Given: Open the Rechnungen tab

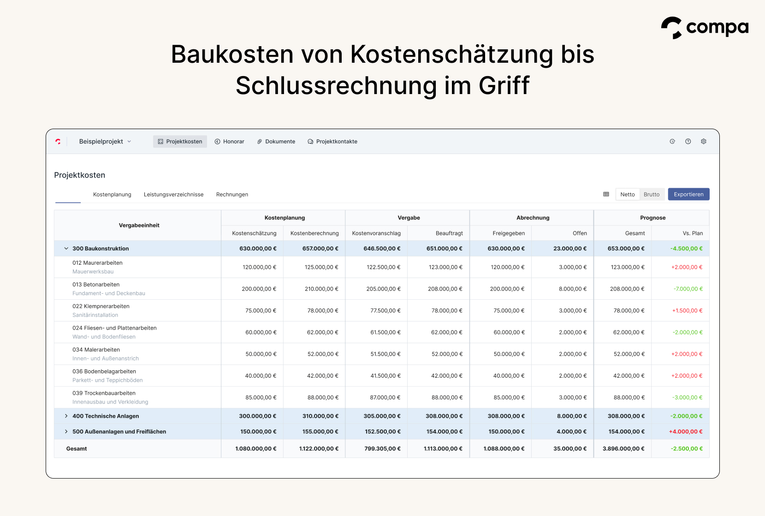Looking at the screenshot, I should tap(232, 194).
